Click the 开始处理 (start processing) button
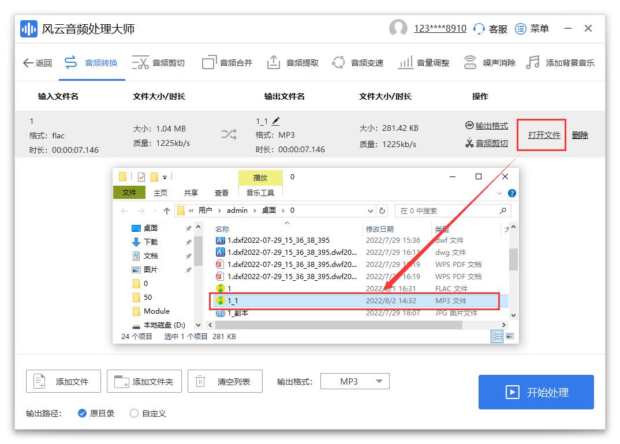The width and height of the screenshot is (620, 444). tap(536, 392)
